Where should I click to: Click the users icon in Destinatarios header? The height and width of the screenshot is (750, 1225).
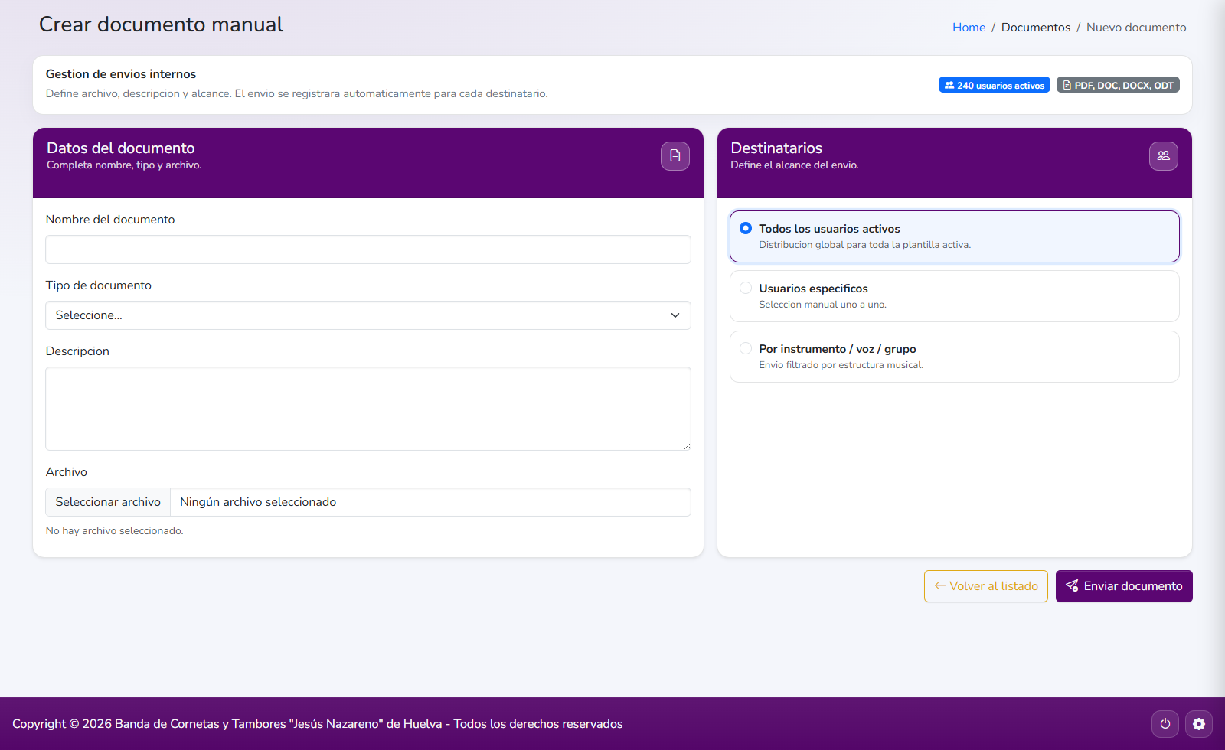tap(1163, 156)
